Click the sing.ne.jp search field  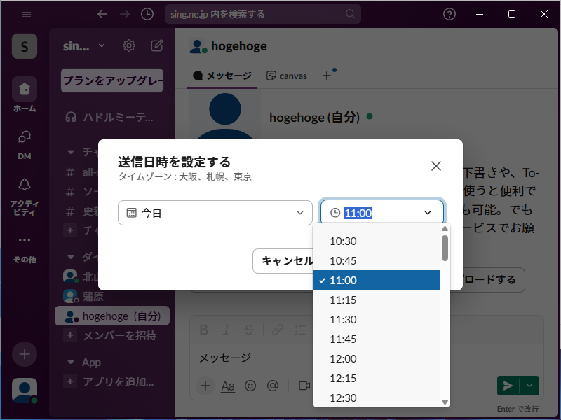262,14
